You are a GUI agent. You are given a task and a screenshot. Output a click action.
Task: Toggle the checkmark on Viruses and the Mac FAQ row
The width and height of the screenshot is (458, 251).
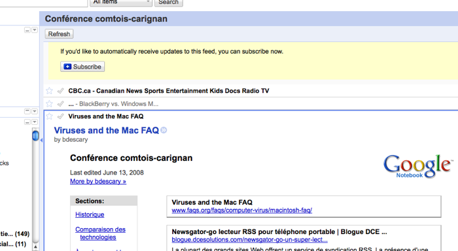point(60,116)
